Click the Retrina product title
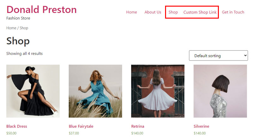 pos(138,126)
